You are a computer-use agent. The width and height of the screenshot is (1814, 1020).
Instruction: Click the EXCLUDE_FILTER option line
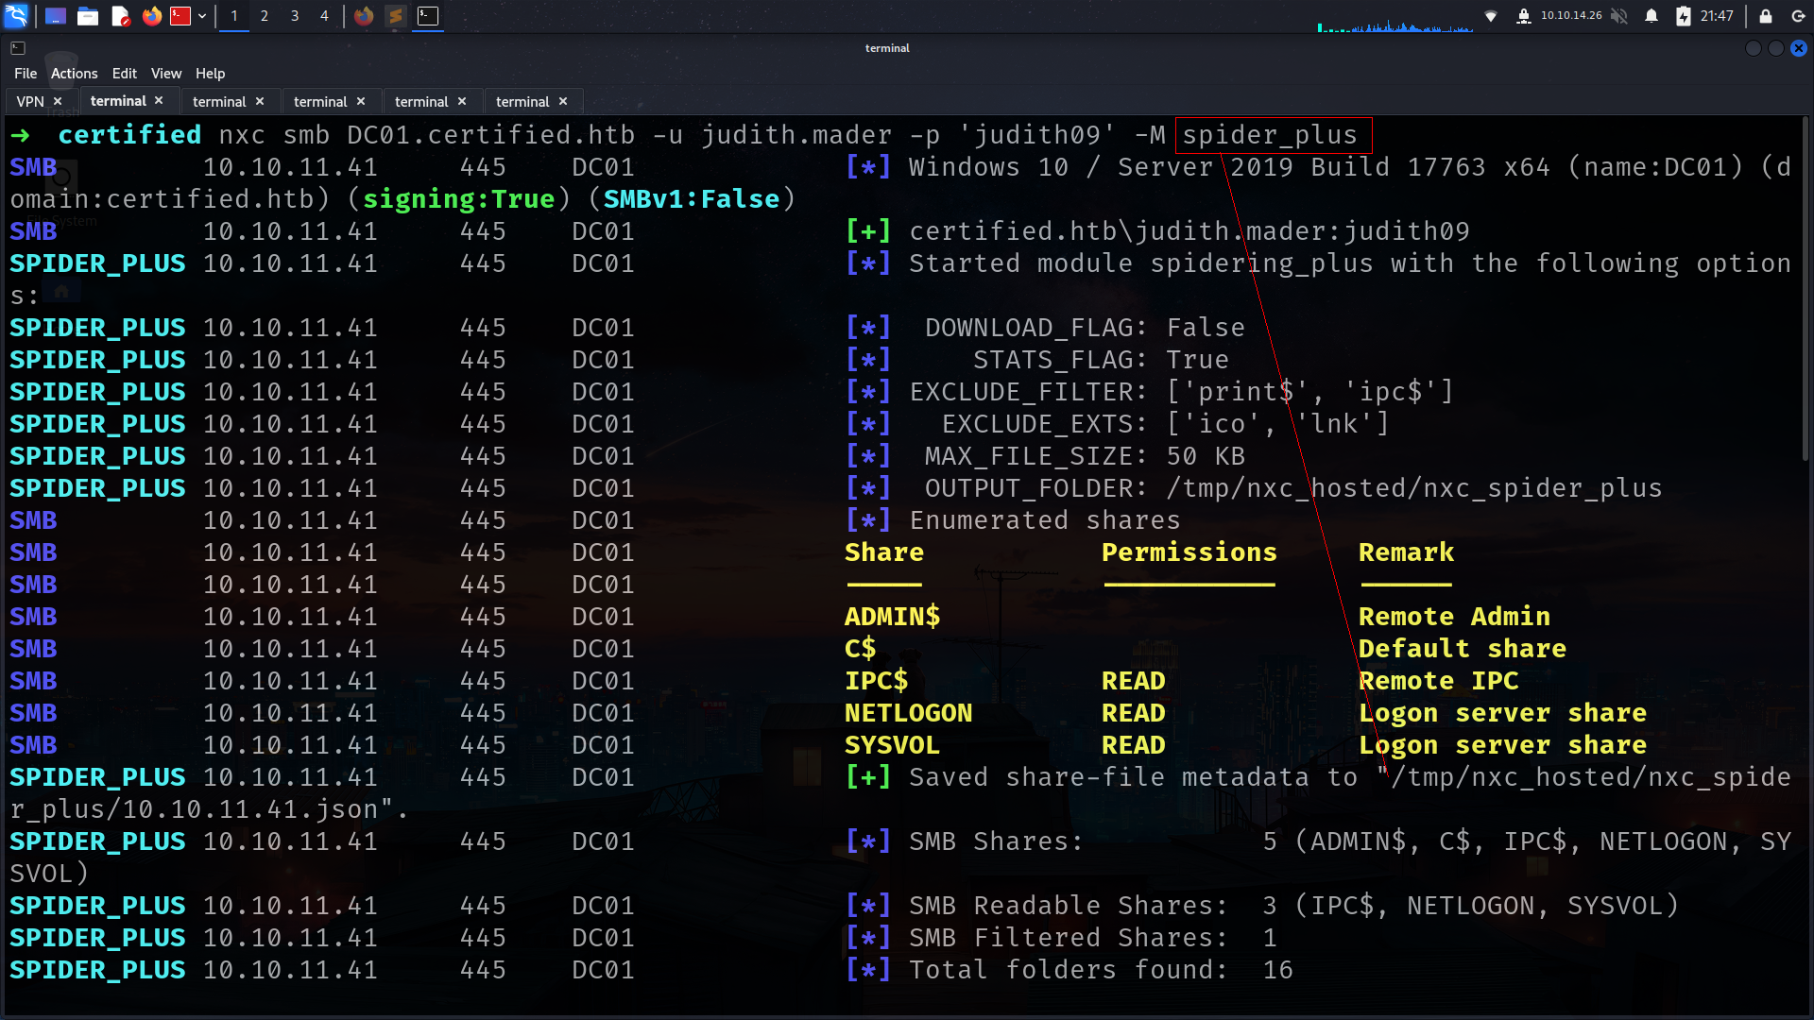tap(1181, 392)
